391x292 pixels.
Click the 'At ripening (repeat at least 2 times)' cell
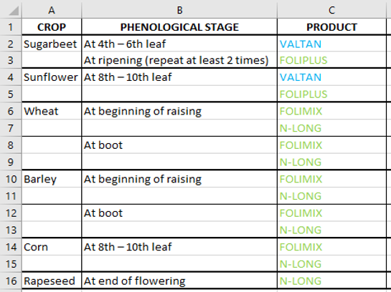click(179, 60)
